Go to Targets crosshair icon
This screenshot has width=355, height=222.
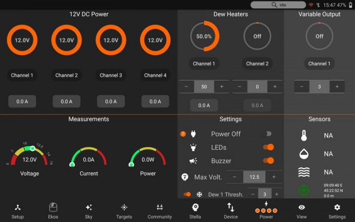pos(124,208)
